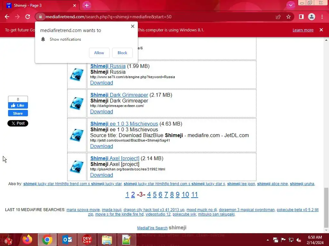The image size is (329, 246).
Task: Go to results page 6
Action: (x=160, y=194)
